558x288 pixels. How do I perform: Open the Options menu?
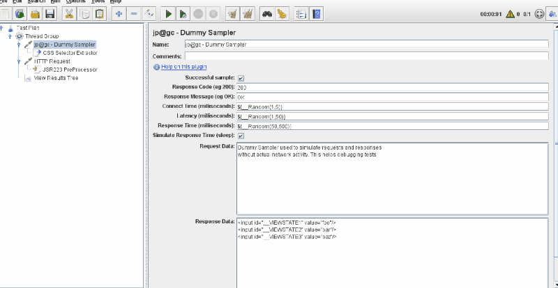pyautogui.click(x=76, y=1)
